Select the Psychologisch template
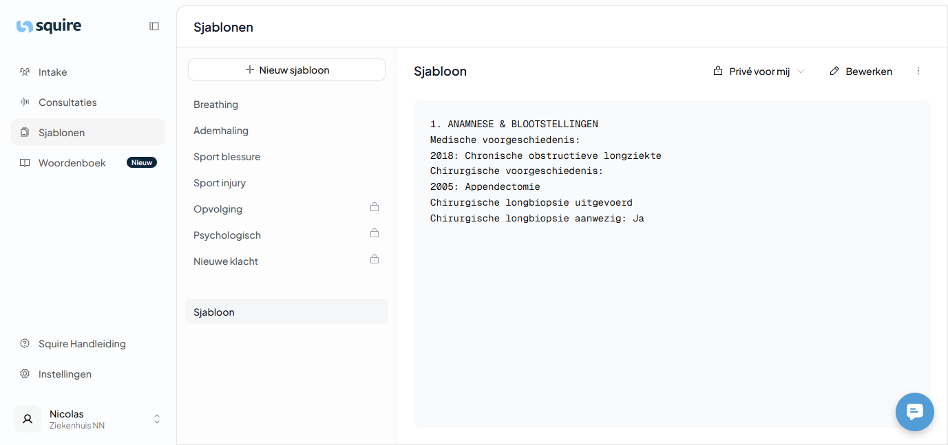This screenshot has width=948, height=445. 286,235
